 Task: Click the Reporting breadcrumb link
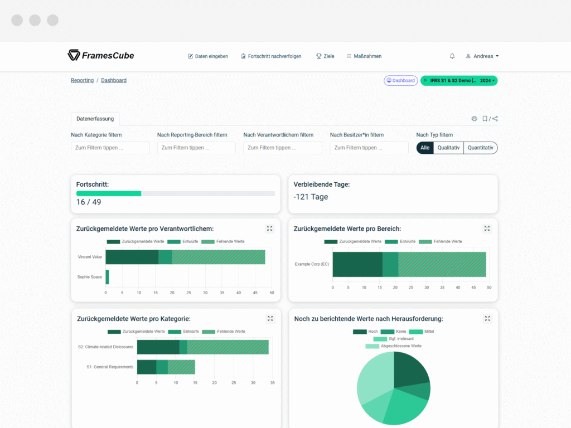(83, 80)
